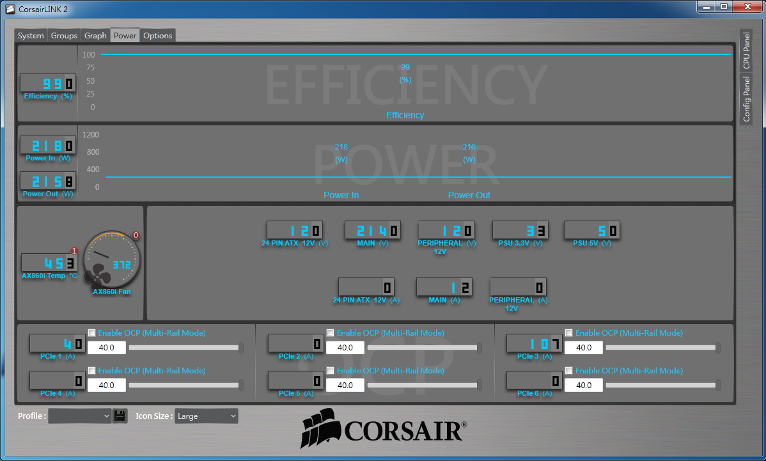Click the PCIe 5 OCP value field

click(345, 386)
